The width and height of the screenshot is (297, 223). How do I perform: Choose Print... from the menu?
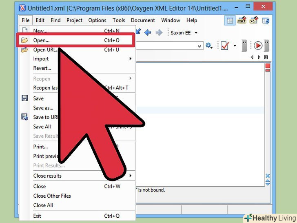coord(77,147)
